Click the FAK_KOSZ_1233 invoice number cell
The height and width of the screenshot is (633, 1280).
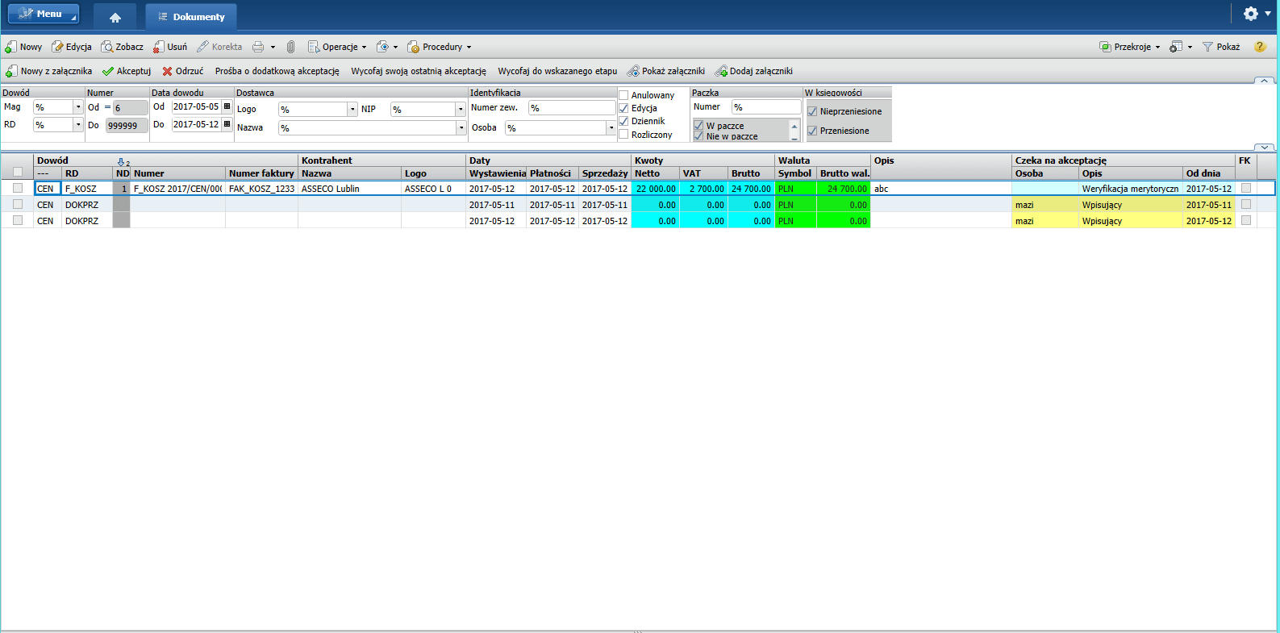pyautogui.click(x=261, y=189)
